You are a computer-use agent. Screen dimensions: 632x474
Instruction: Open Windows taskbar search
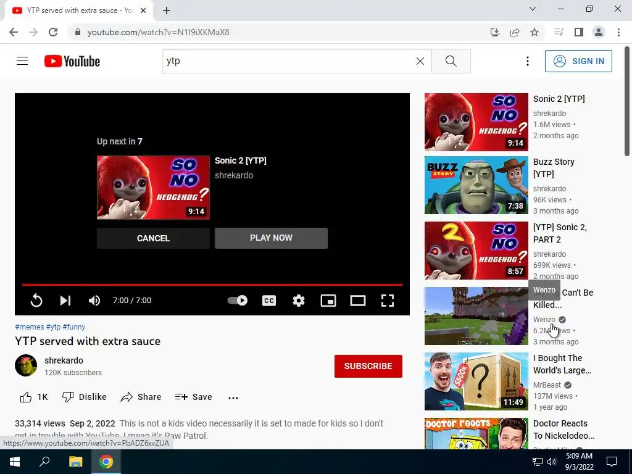(x=44, y=462)
